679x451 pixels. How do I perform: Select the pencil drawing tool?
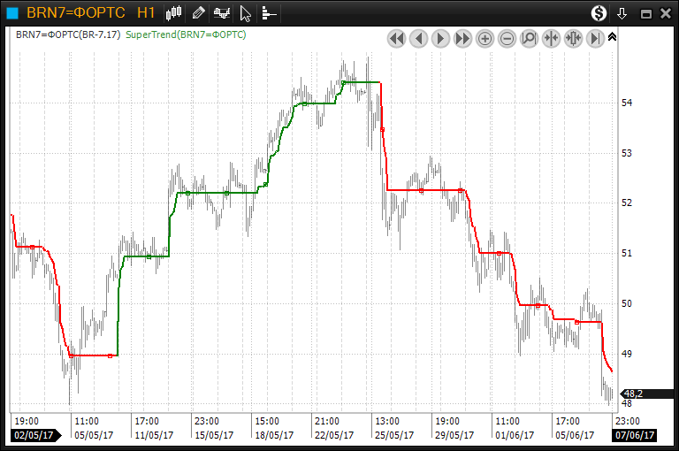pyautogui.click(x=199, y=13)
